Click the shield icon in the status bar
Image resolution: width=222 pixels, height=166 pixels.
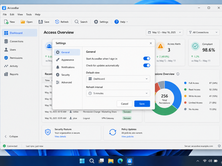point(219,146)
